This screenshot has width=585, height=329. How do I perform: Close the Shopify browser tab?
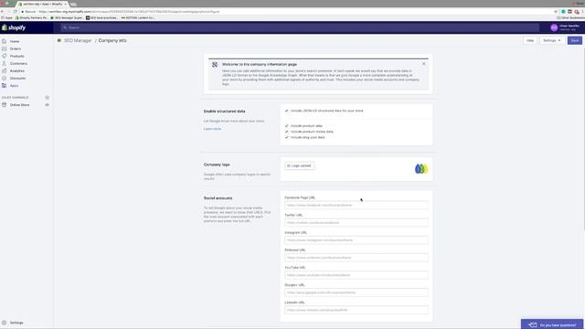pos(65,4)
